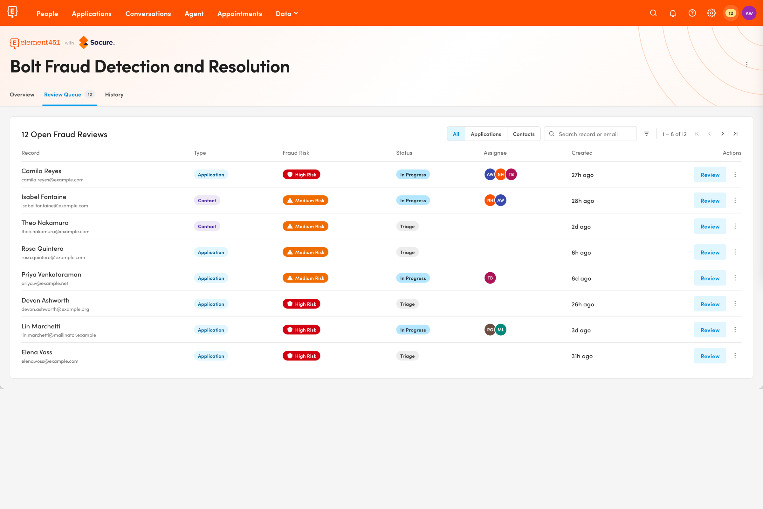Review Camila Reyes record
Viewport: 763px width, 509px height.
click(710, 175)
